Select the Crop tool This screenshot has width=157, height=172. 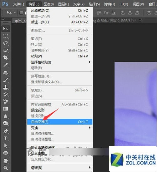pyautogui.click(x=6, y=57)
